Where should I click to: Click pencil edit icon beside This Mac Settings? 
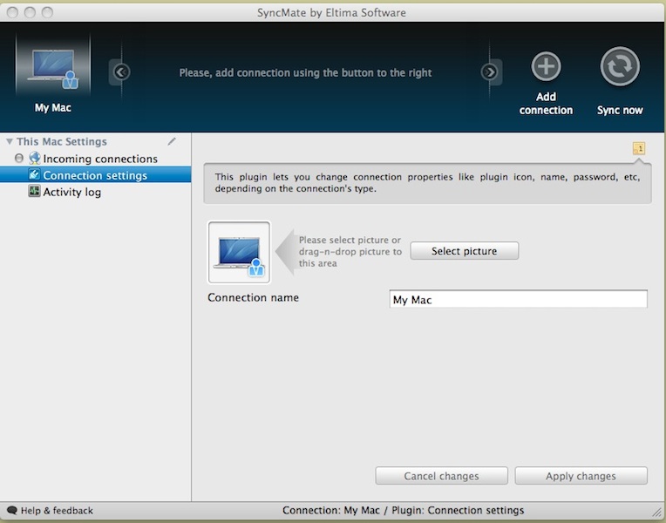tap(172, 141)
